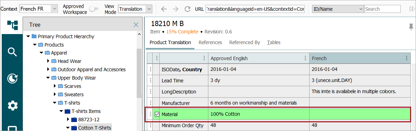Expand Outdoor Apparel and Accesories node
The image size is (416, 131).
click(48, 69)
